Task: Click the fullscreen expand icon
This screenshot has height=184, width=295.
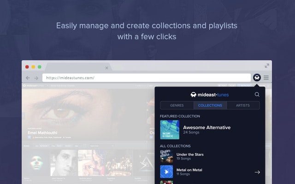Action: 267,66
